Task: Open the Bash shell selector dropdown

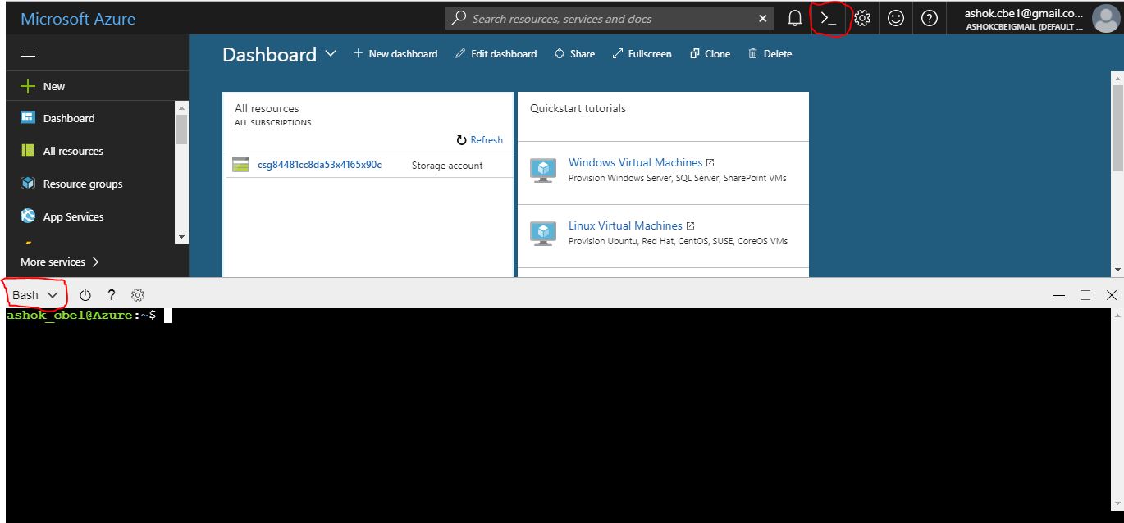Action: (34, 295)
